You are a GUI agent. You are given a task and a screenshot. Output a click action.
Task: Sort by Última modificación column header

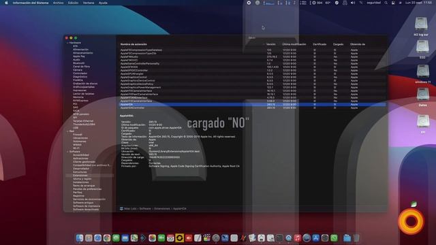[294, 44]
